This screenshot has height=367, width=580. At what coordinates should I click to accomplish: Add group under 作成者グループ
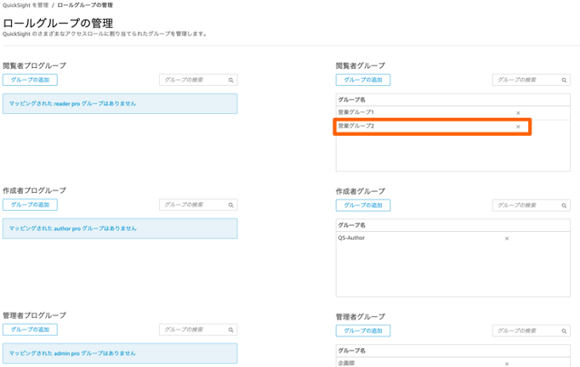click(x=363, y=205)
